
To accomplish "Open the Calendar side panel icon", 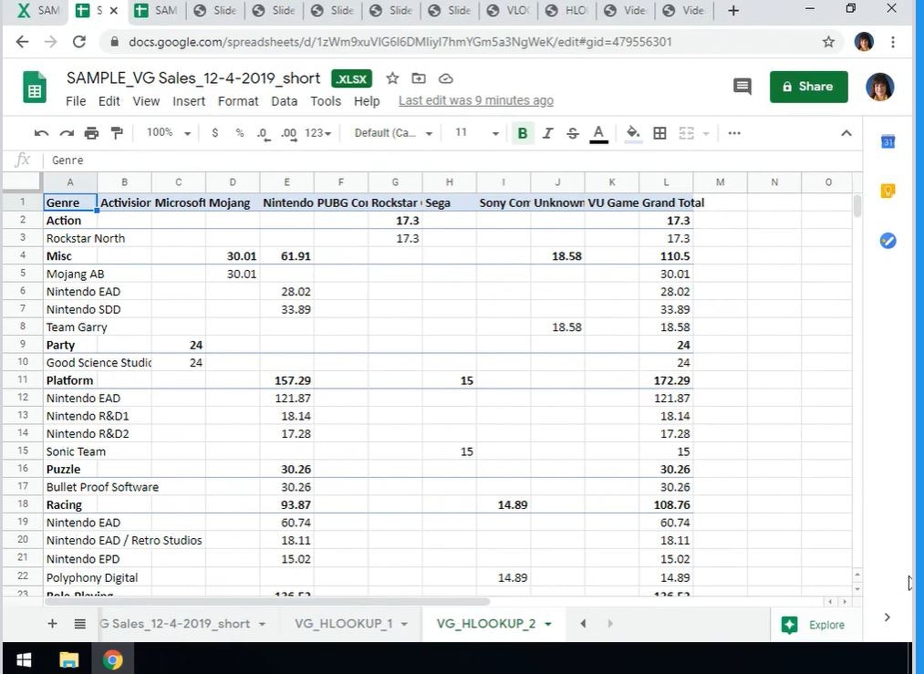I will point(888,141).
